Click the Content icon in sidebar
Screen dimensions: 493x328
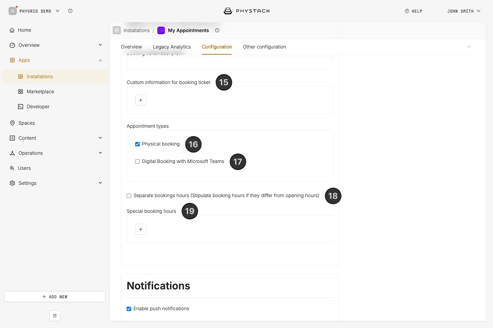point(12,138)
